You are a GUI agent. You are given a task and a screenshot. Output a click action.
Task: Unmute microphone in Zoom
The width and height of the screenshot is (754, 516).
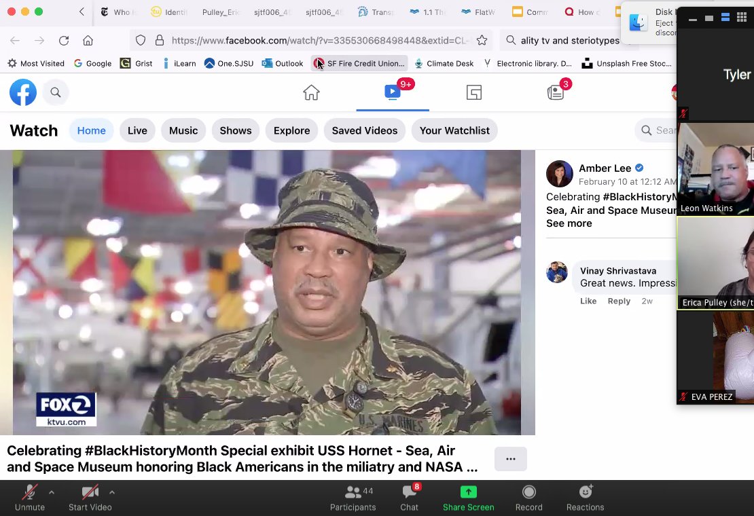coord(30,498)
